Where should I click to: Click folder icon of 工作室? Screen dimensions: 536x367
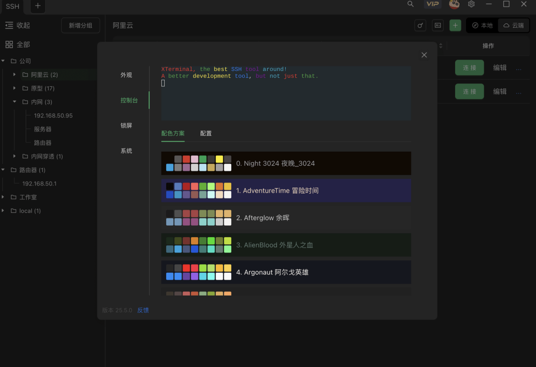14,197
